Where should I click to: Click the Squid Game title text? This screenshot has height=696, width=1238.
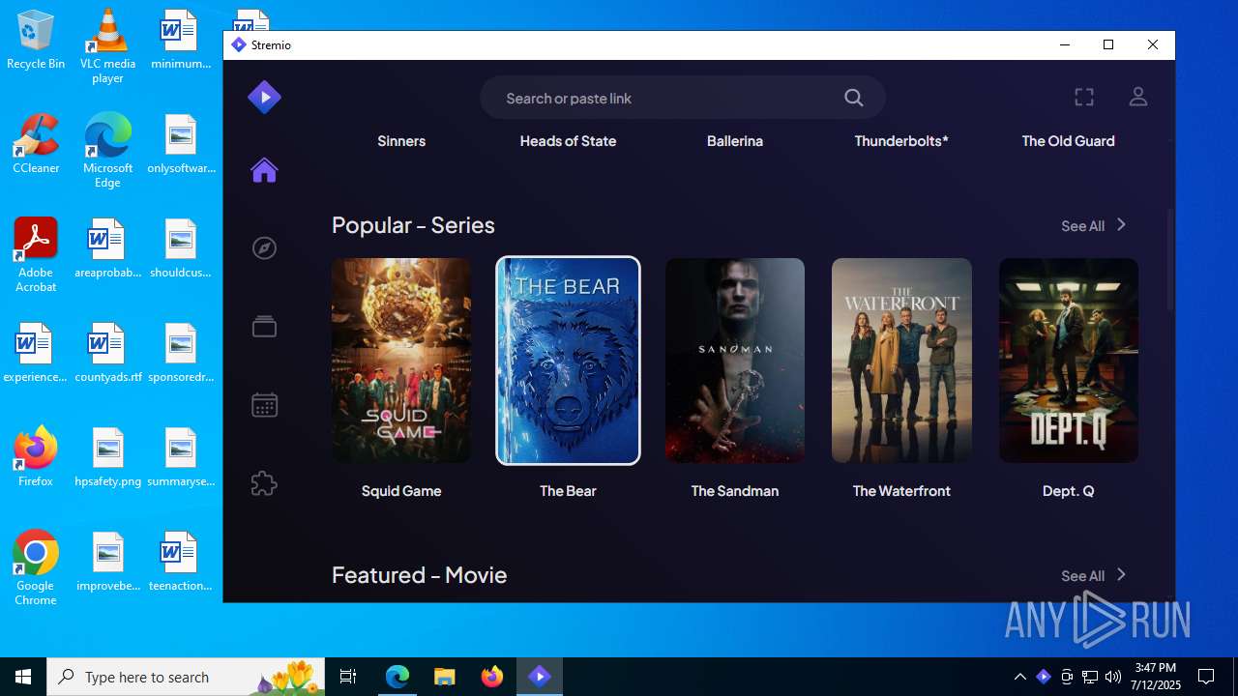pyautogui.click(x=401, y=491)
